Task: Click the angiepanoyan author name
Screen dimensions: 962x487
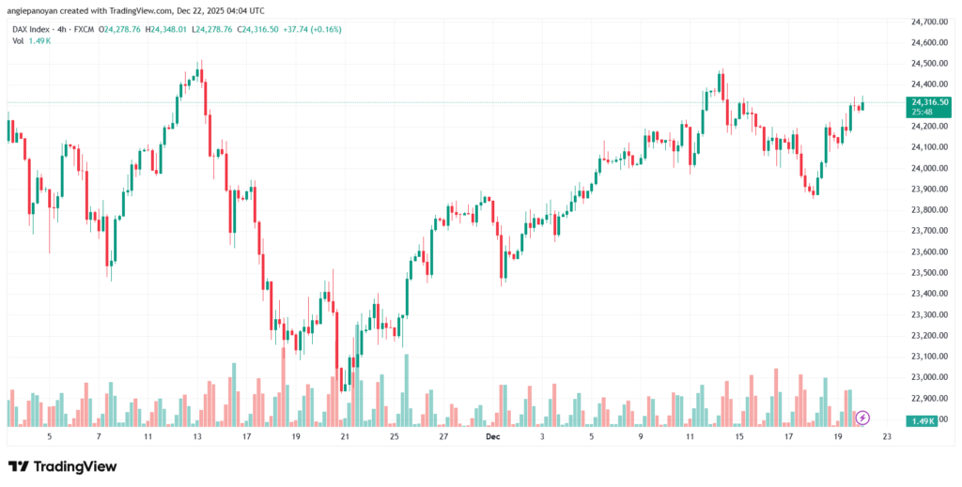Action: 34,11
